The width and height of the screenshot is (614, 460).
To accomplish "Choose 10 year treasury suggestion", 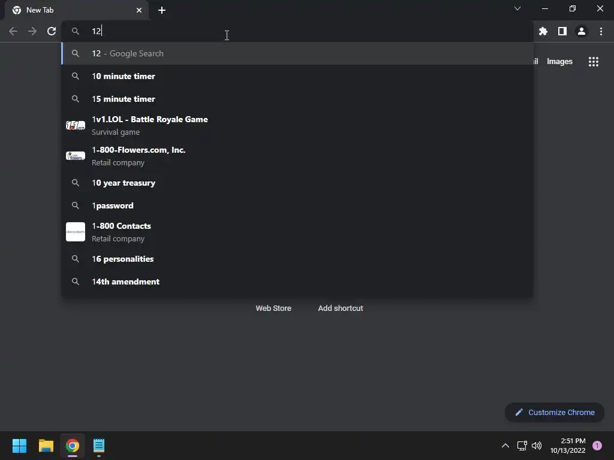I will (297, 183).
